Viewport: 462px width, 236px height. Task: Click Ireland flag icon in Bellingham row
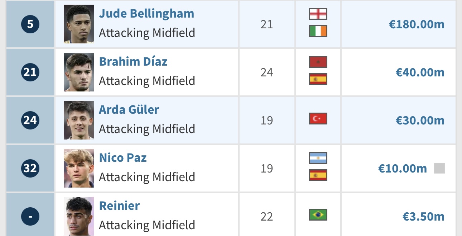pos(318,31)
